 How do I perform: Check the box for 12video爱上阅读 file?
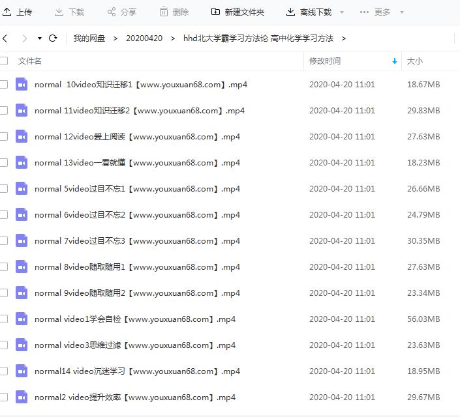click(3, 137)
